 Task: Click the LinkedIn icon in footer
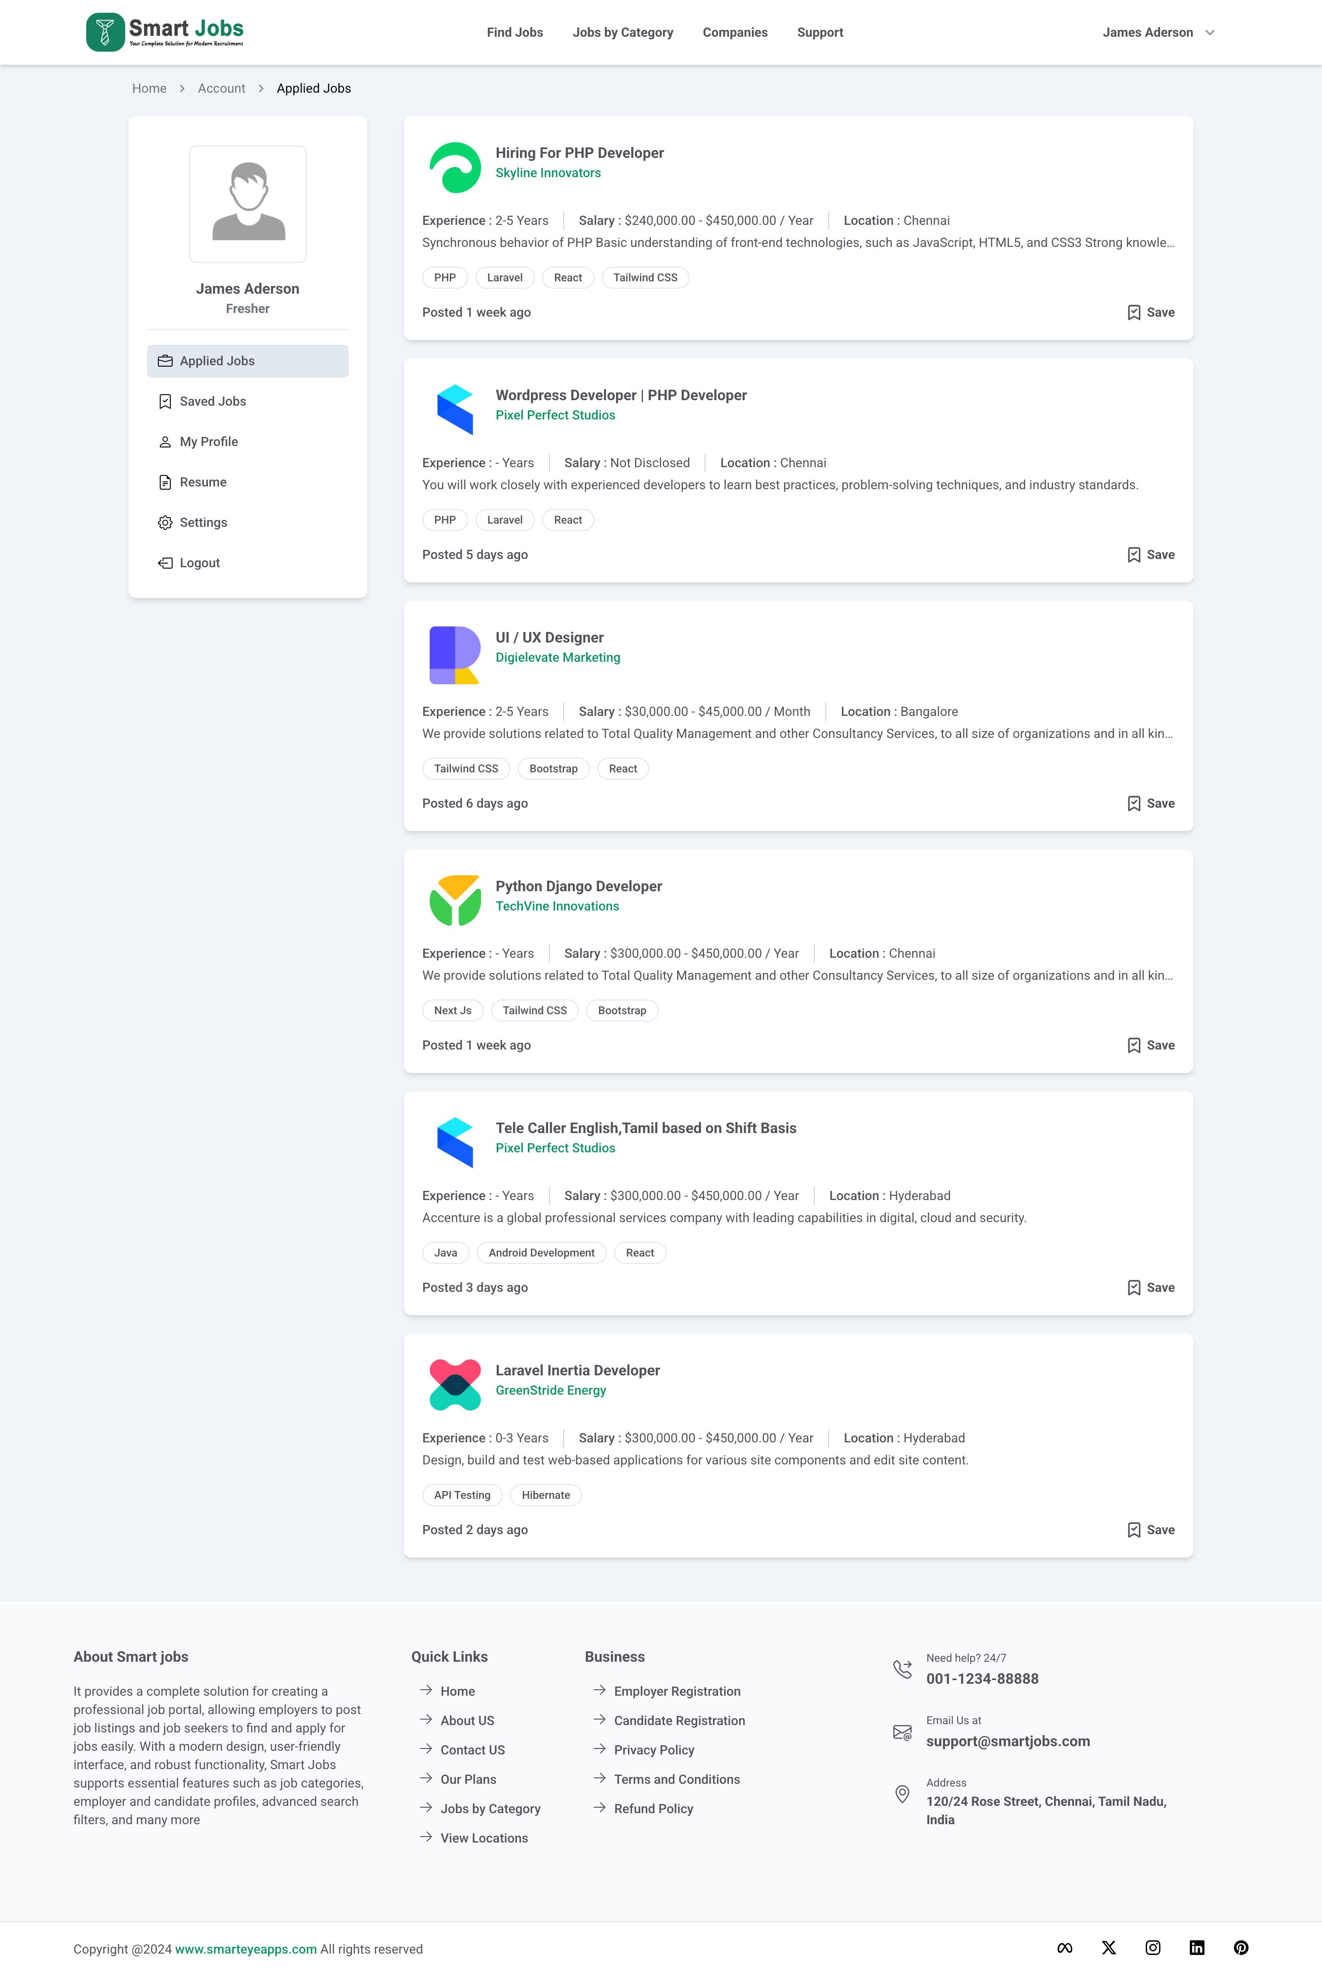[x=1196, y=1948]
